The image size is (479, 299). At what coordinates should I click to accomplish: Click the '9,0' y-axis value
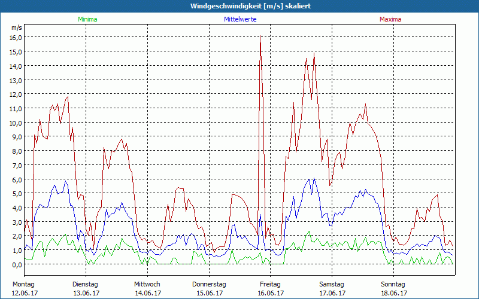(x=17, y=137)
